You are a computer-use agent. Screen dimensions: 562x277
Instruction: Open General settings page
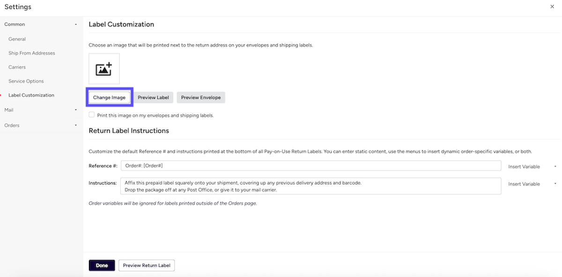17,39
